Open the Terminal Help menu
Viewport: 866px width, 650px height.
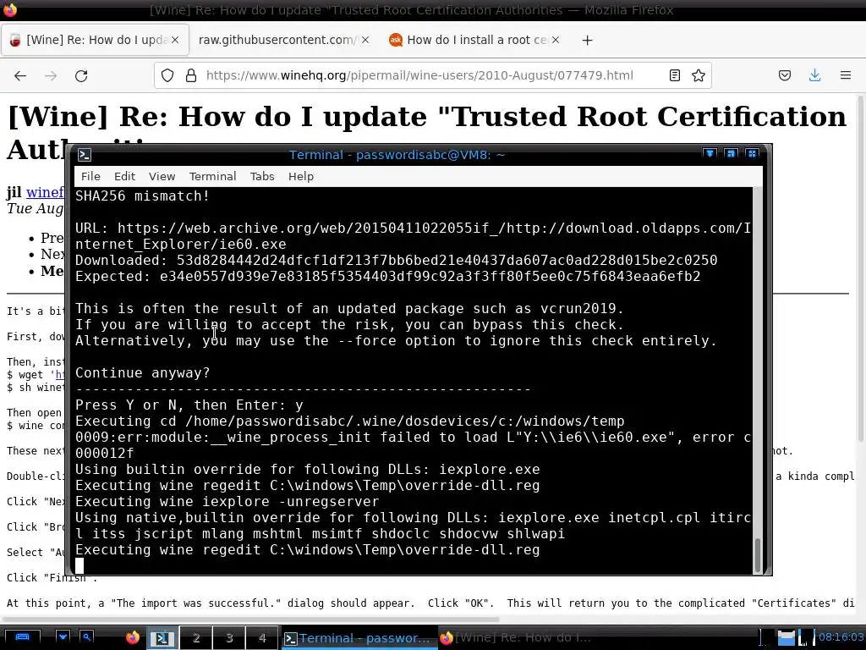pyautogui.click(x=301, y=176)
